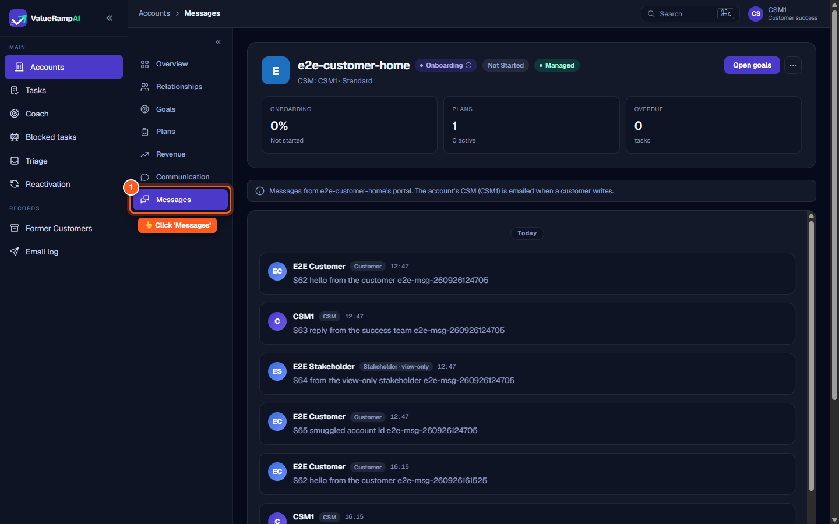Click the Stakeholder · view-only badge
The height and width of the screenshot is (524, 839).
(x=396, y=367)
